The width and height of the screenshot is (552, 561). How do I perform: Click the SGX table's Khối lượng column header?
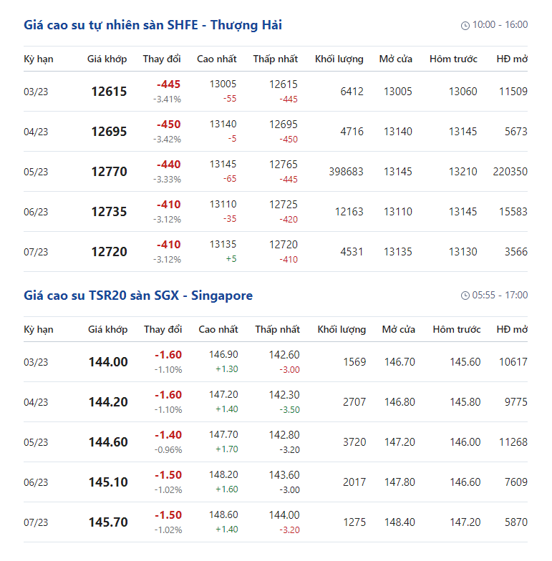click(x=342, y=329)
